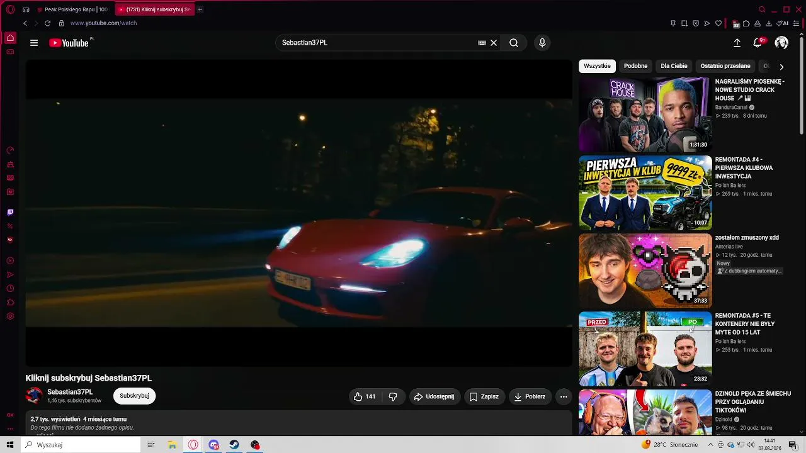Image resolution: width=806 pixels, height=453 pixels.
Task: Save the video with Zapisz
Action: (484, 396)
